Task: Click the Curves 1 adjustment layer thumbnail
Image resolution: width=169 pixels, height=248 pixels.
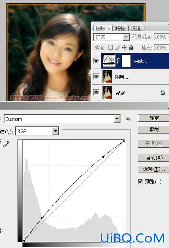Action: [x=109, y=61]
